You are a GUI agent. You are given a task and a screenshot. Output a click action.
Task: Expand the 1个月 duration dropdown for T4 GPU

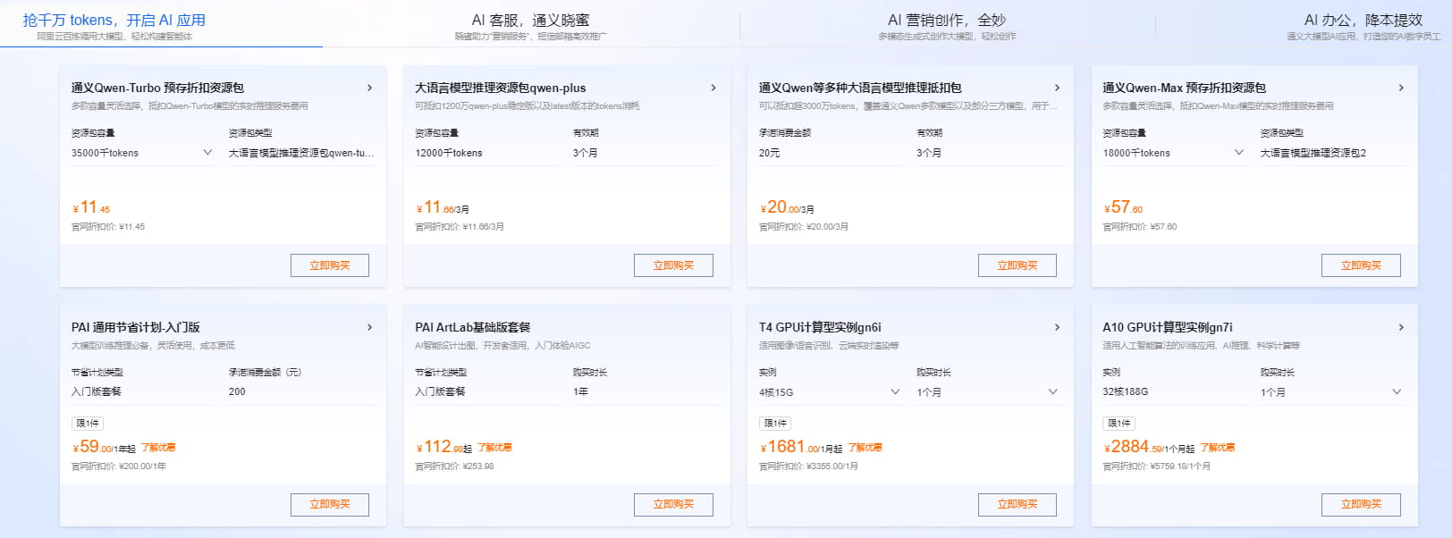[989, 392]
